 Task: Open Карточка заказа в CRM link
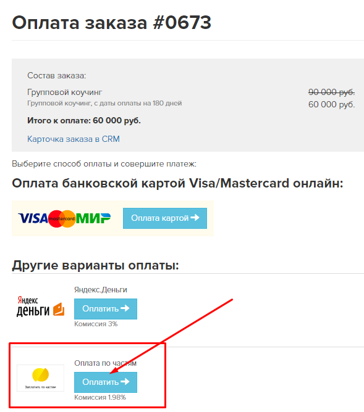click(74, 139)
